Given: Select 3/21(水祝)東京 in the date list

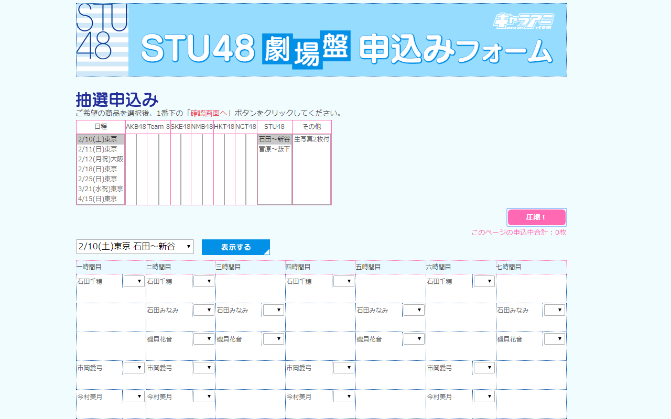Looking at the screenshot, I should click(x=101, y=189).
